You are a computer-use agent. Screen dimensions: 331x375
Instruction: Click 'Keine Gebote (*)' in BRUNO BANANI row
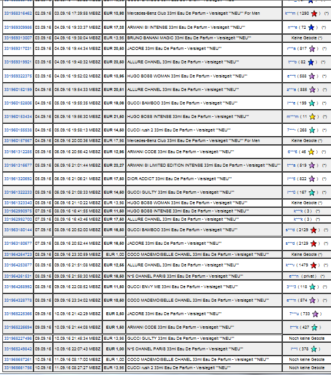click(306, 38)
